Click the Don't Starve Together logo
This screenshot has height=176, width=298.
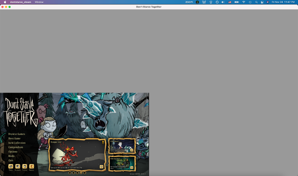click(x=20, y=112)
